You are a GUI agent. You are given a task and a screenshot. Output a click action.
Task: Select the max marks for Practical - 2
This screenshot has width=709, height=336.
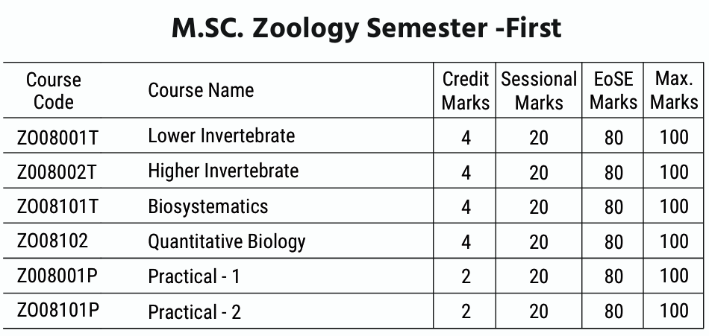674,311
